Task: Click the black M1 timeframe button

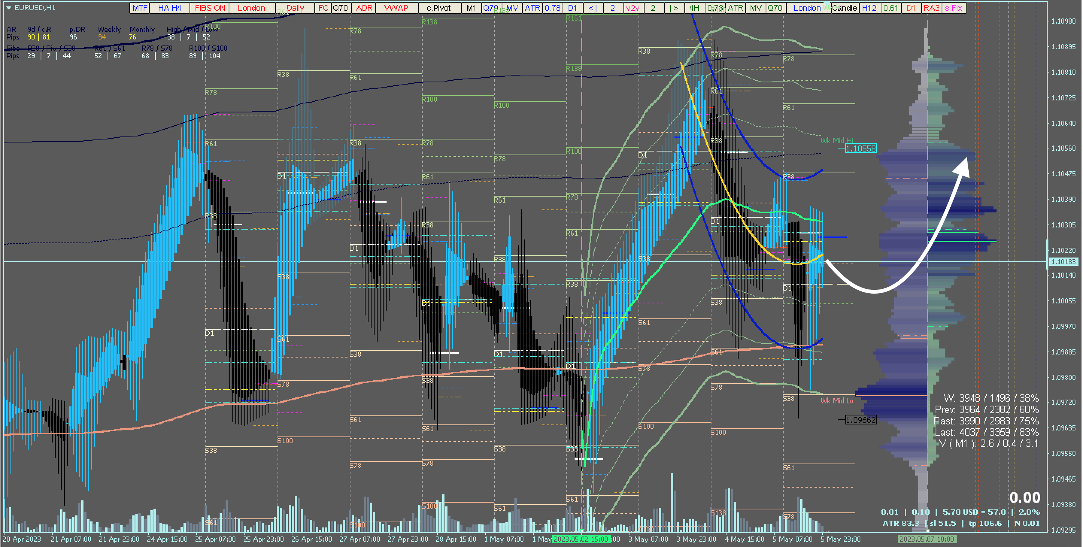Action: pos(471,8)
